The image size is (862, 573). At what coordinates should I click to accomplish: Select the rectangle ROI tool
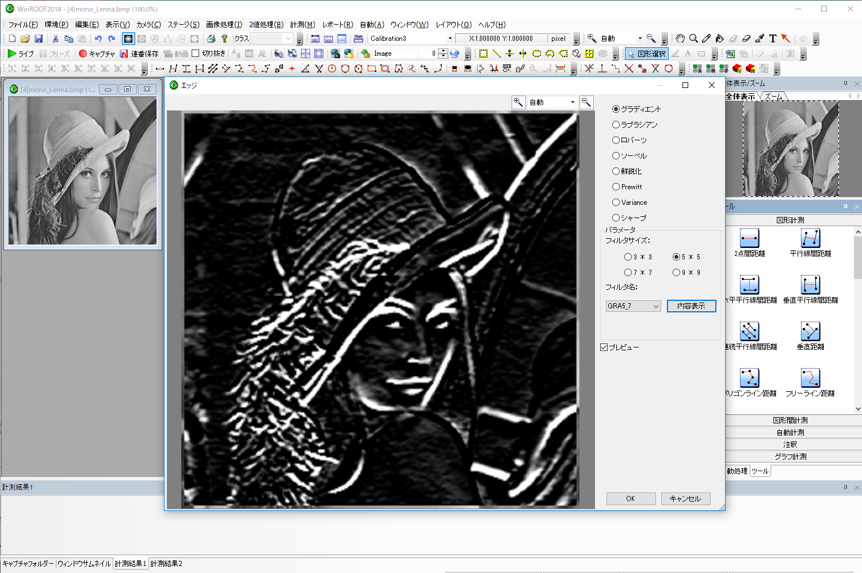[483, 54]
